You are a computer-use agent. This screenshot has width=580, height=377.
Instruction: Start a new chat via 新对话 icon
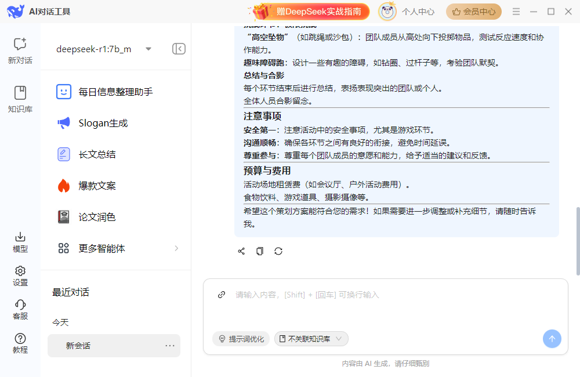click(x=20, y=50)
